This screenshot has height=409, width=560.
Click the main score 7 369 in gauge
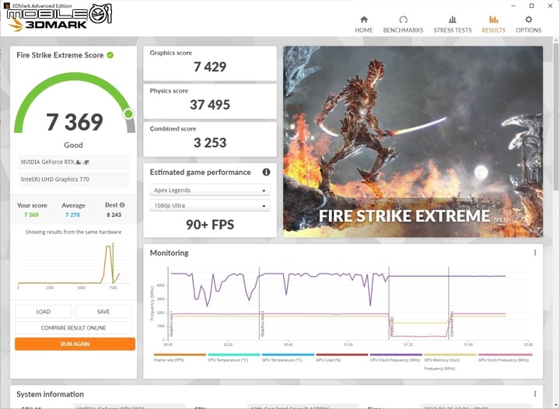[x=75, y=122]
